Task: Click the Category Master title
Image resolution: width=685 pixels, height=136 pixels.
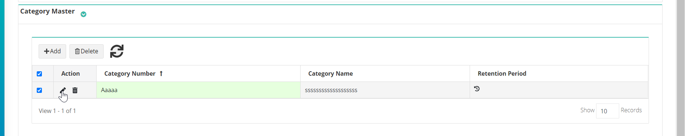Action: point(47,11)
